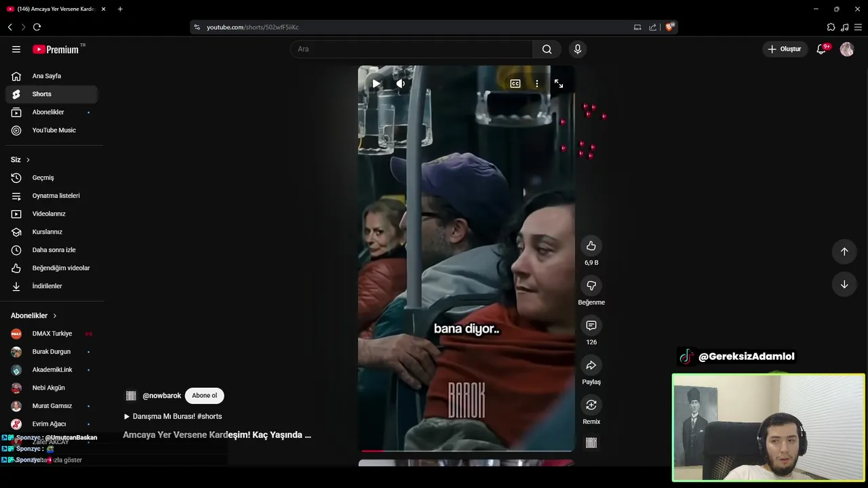Click the picture-in-picture icon in address bar
868x488 pixels.
[637, 27]
